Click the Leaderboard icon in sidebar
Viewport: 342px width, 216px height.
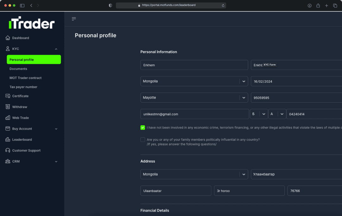8,140
